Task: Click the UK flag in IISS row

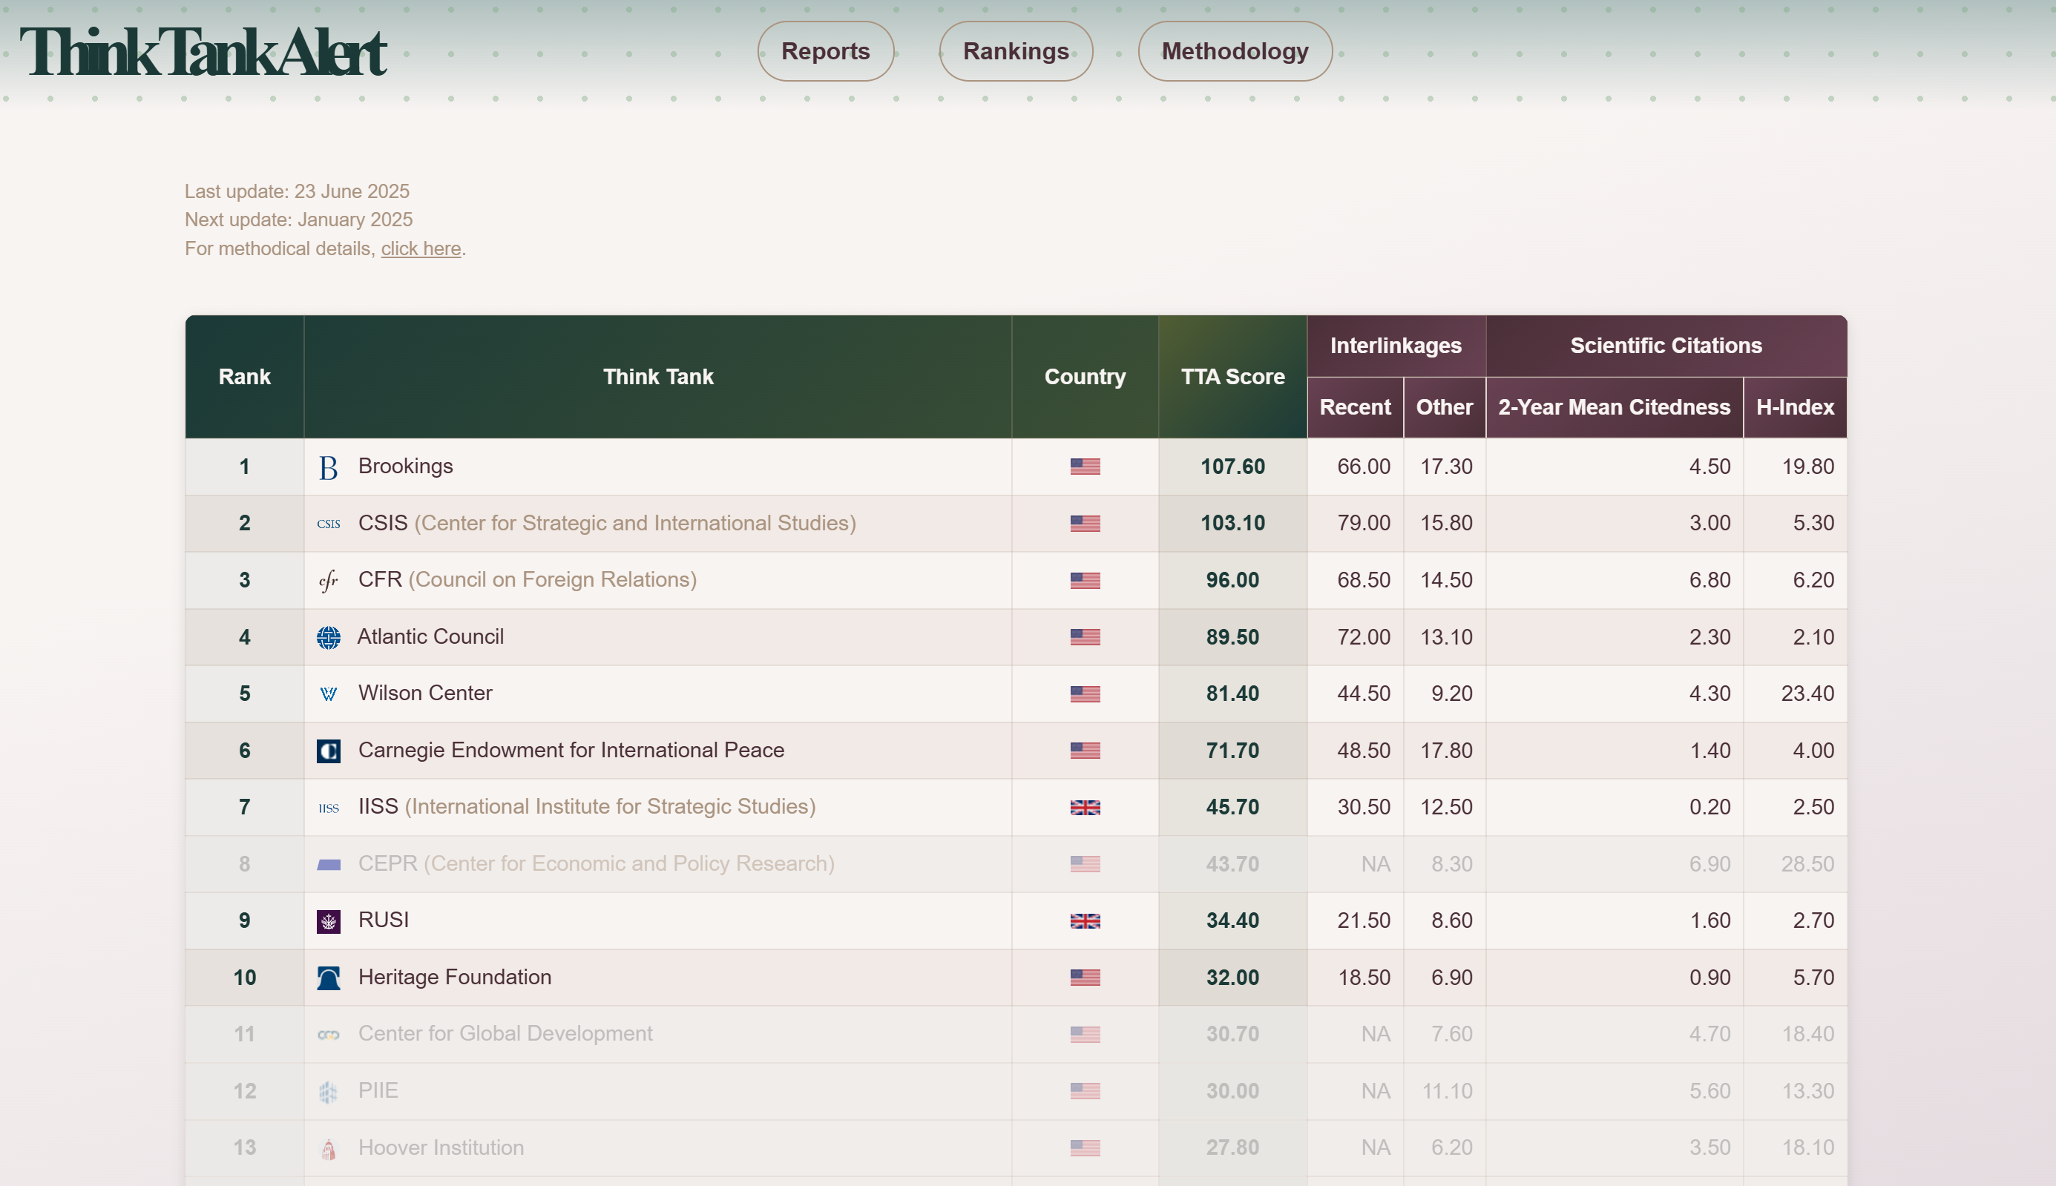Action: pos(1085,807)
